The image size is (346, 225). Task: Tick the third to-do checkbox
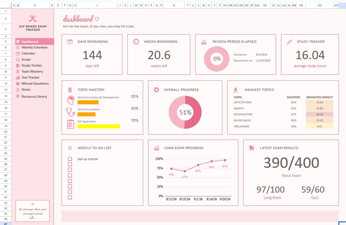click(x=70, y=170)
